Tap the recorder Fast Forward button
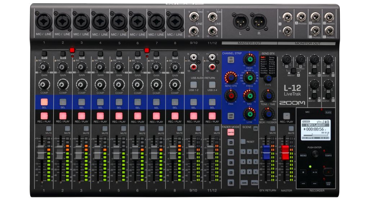 [x=315, y=183]
